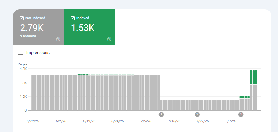Uncheck the Indexed checkbox
The width and height of the screenshot is (278, 132).
coord(73,18)
